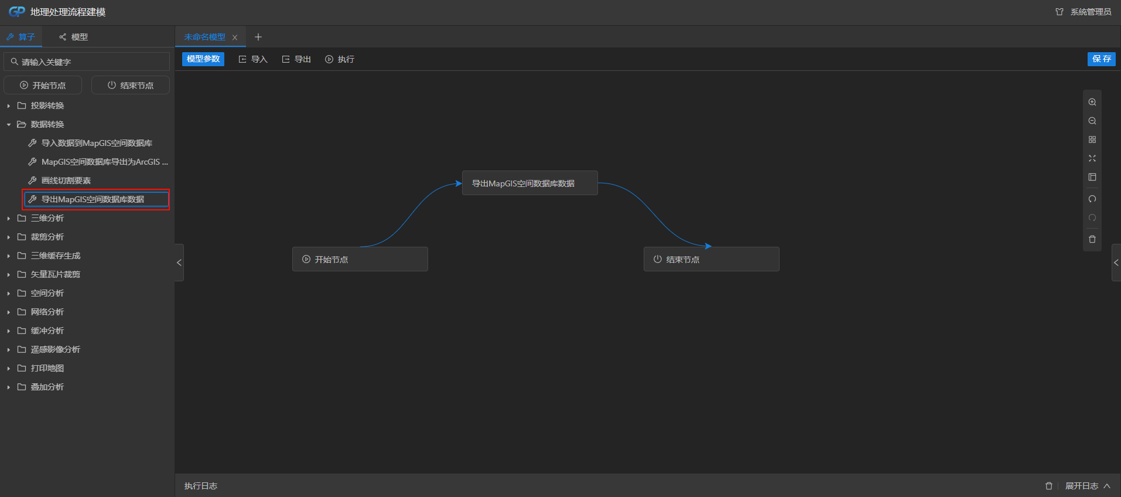Collapse the 数据转换 folder
The image size is (1121, 497).
9,125
